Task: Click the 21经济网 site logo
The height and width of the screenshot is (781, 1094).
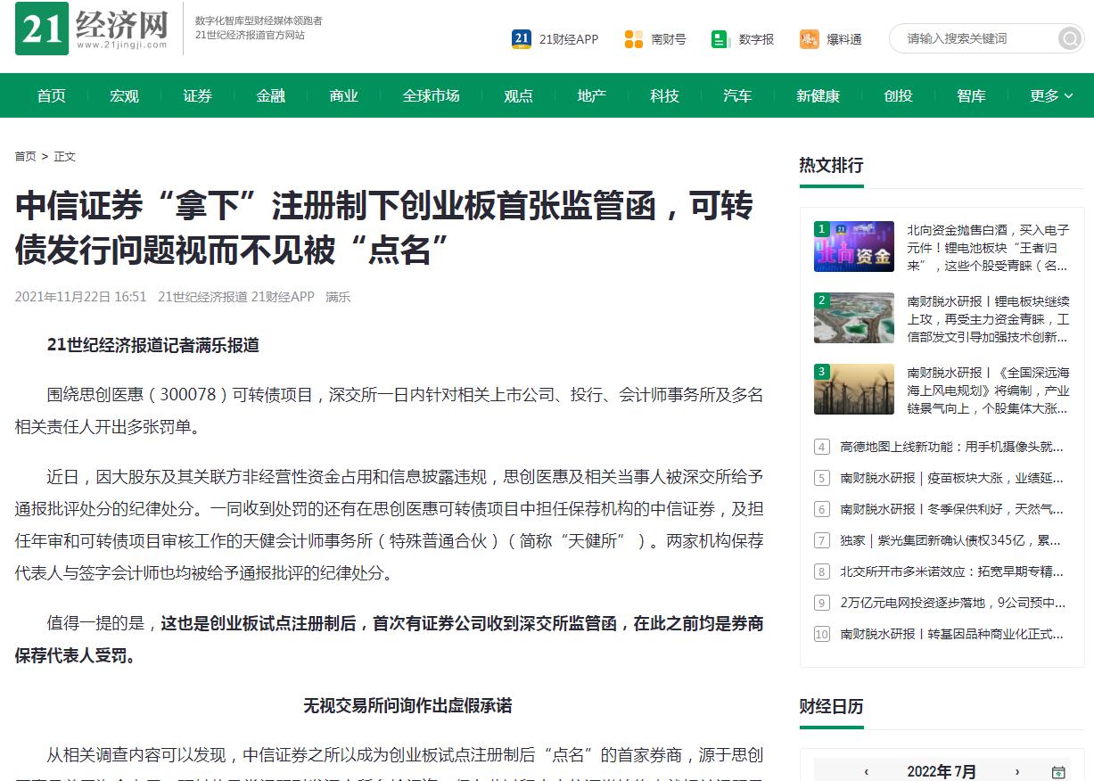Action: pyautogui.click(x=93, y=29)
